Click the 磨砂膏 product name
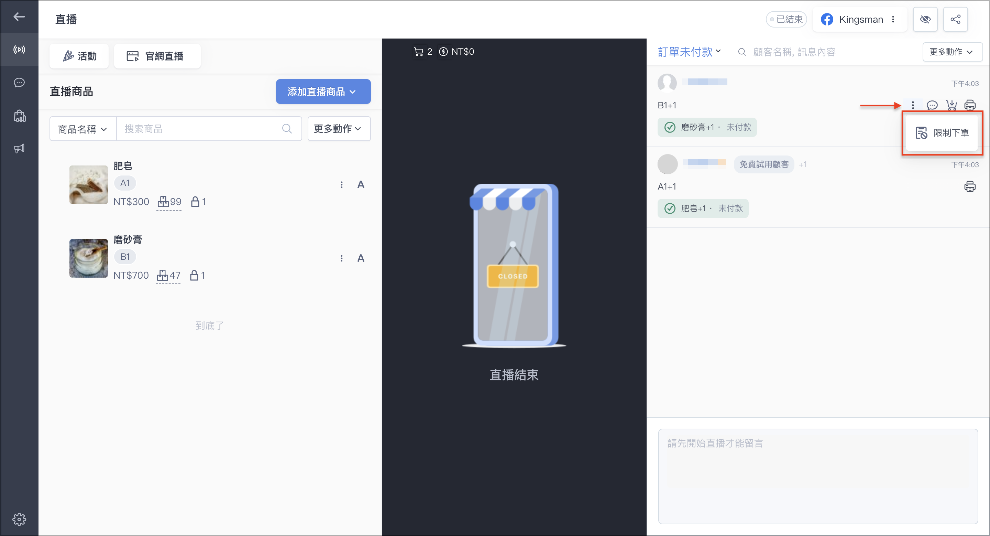This screenshot has width=990, height=536. pyautogui.click(x=128, y=239)
